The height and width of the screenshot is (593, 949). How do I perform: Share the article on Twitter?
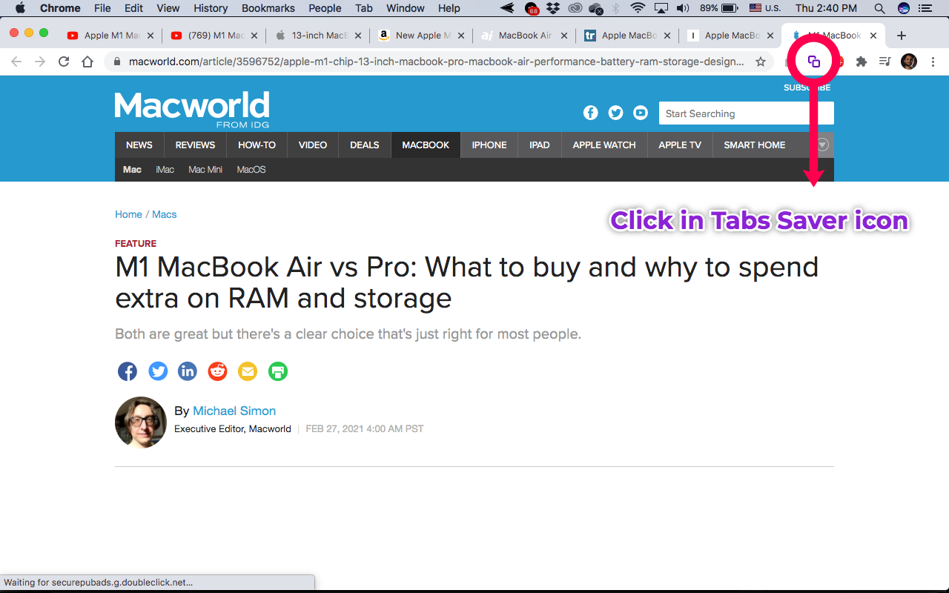(158, 371)
